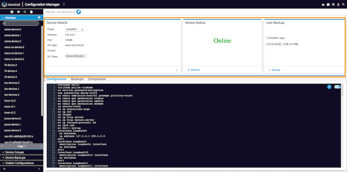This screenshot has height=172, width=347.
Task: Expand the Device Backups section
Action: click(x=21, y=158)
